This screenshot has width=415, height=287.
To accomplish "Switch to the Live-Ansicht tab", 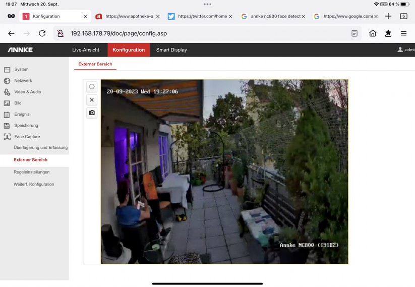I will (x=86, y=50).
